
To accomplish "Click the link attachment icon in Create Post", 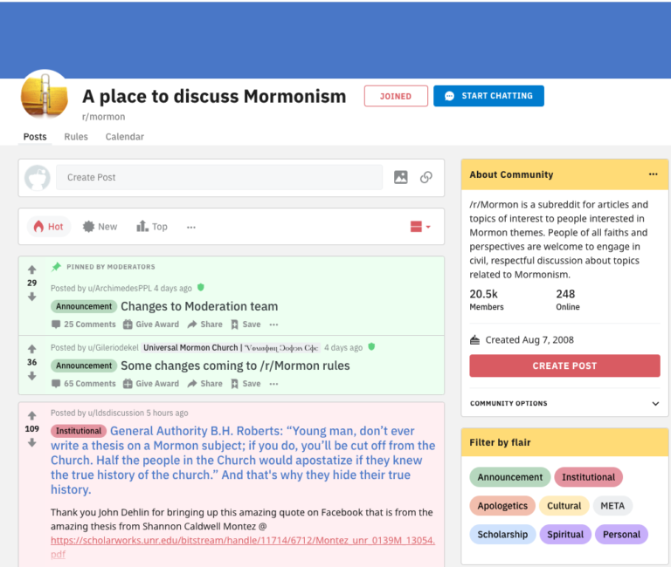I will pos(426,177).
